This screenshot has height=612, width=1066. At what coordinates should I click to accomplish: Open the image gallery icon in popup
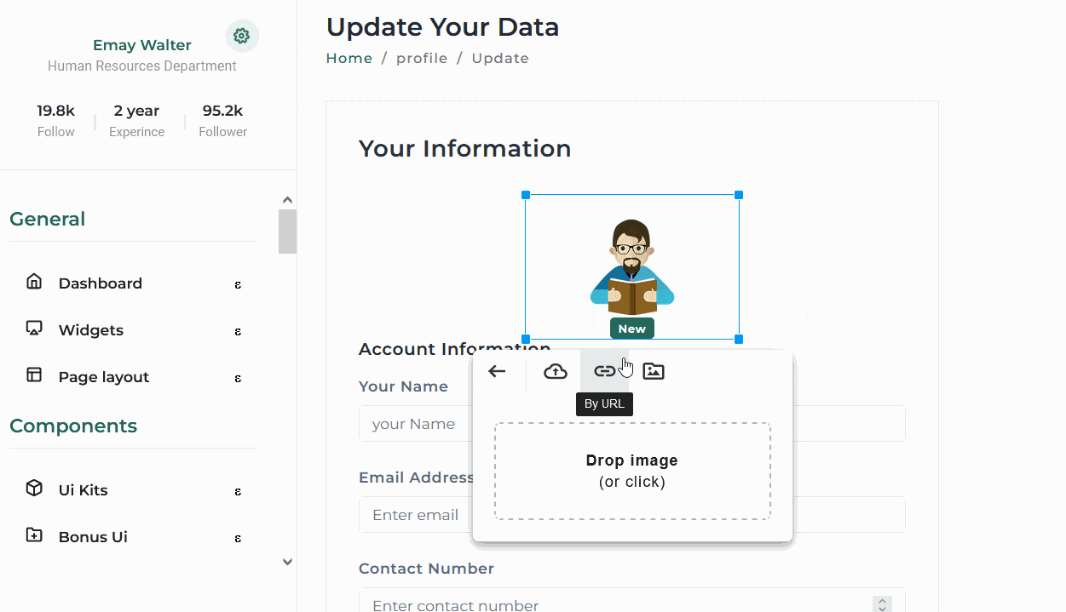click(653, 370)
